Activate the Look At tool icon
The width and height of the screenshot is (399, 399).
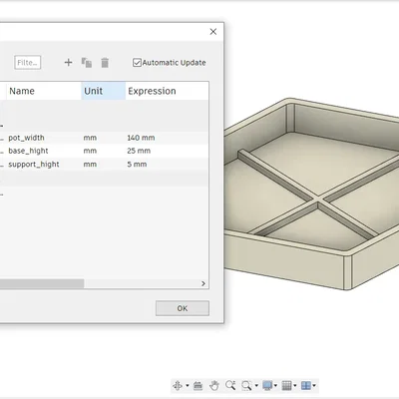coord(198,386)
